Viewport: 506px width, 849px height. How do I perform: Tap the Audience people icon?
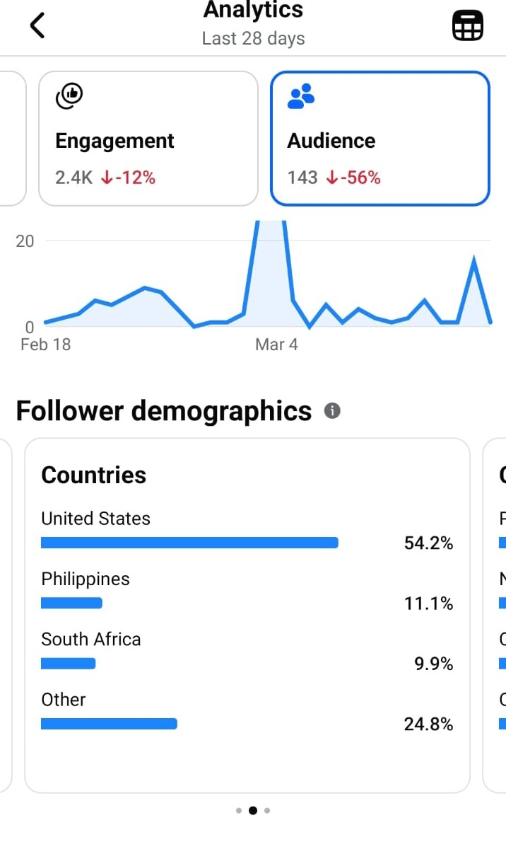301,96
